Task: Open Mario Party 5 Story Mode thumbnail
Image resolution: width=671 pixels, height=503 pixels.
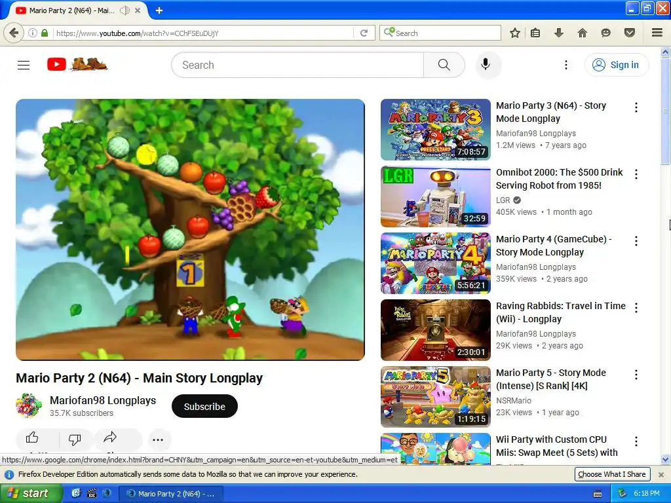Action: point(436,396)
